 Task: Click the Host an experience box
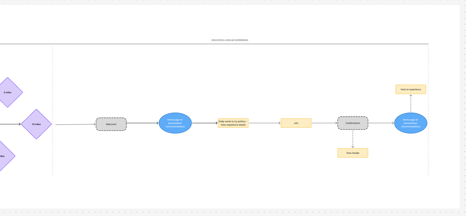411,89
